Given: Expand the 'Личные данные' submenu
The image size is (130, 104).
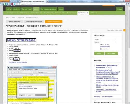Looking at the screenshot, I should click(x=12, y=13).
